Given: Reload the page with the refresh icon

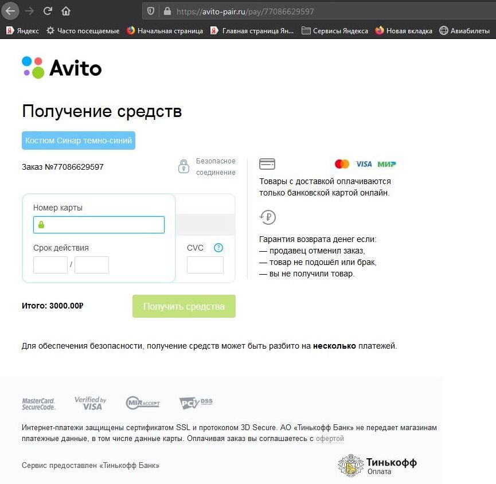Looking at the screenshot, I should pyautogui.click(x=48, y=11).
